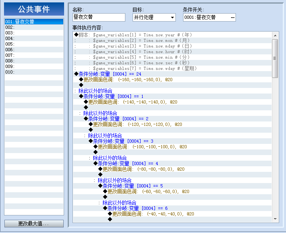Open the 目标 并行处理 dropdown
286x233 pixels.
pyautogui.click(x=154, y=17)
